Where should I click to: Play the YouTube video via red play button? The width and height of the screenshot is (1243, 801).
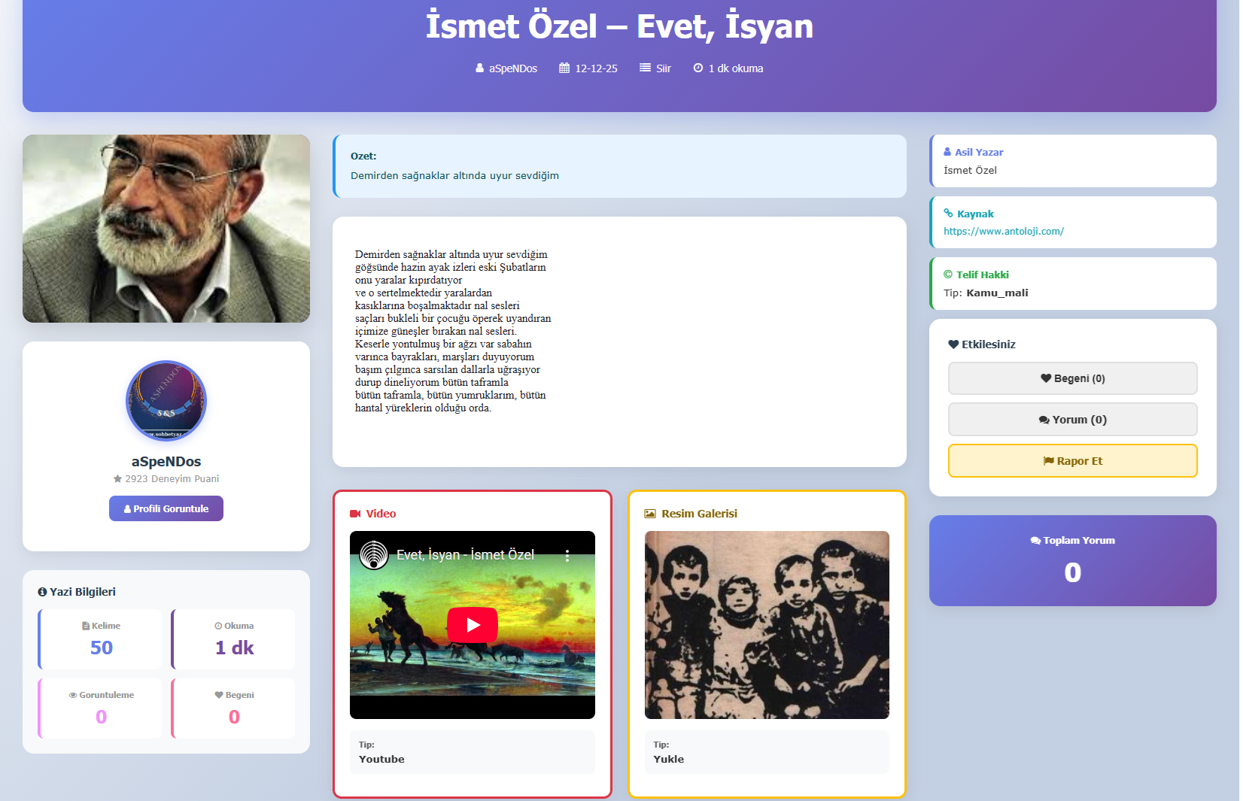click(473, 624)
